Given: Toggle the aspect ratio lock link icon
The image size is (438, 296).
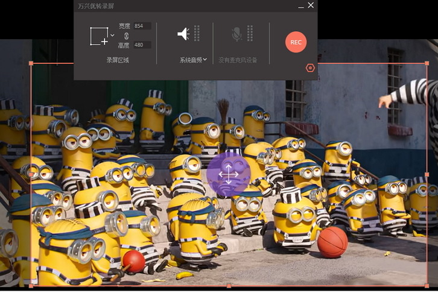Looking at the screenshot, I should click(127, 36).
